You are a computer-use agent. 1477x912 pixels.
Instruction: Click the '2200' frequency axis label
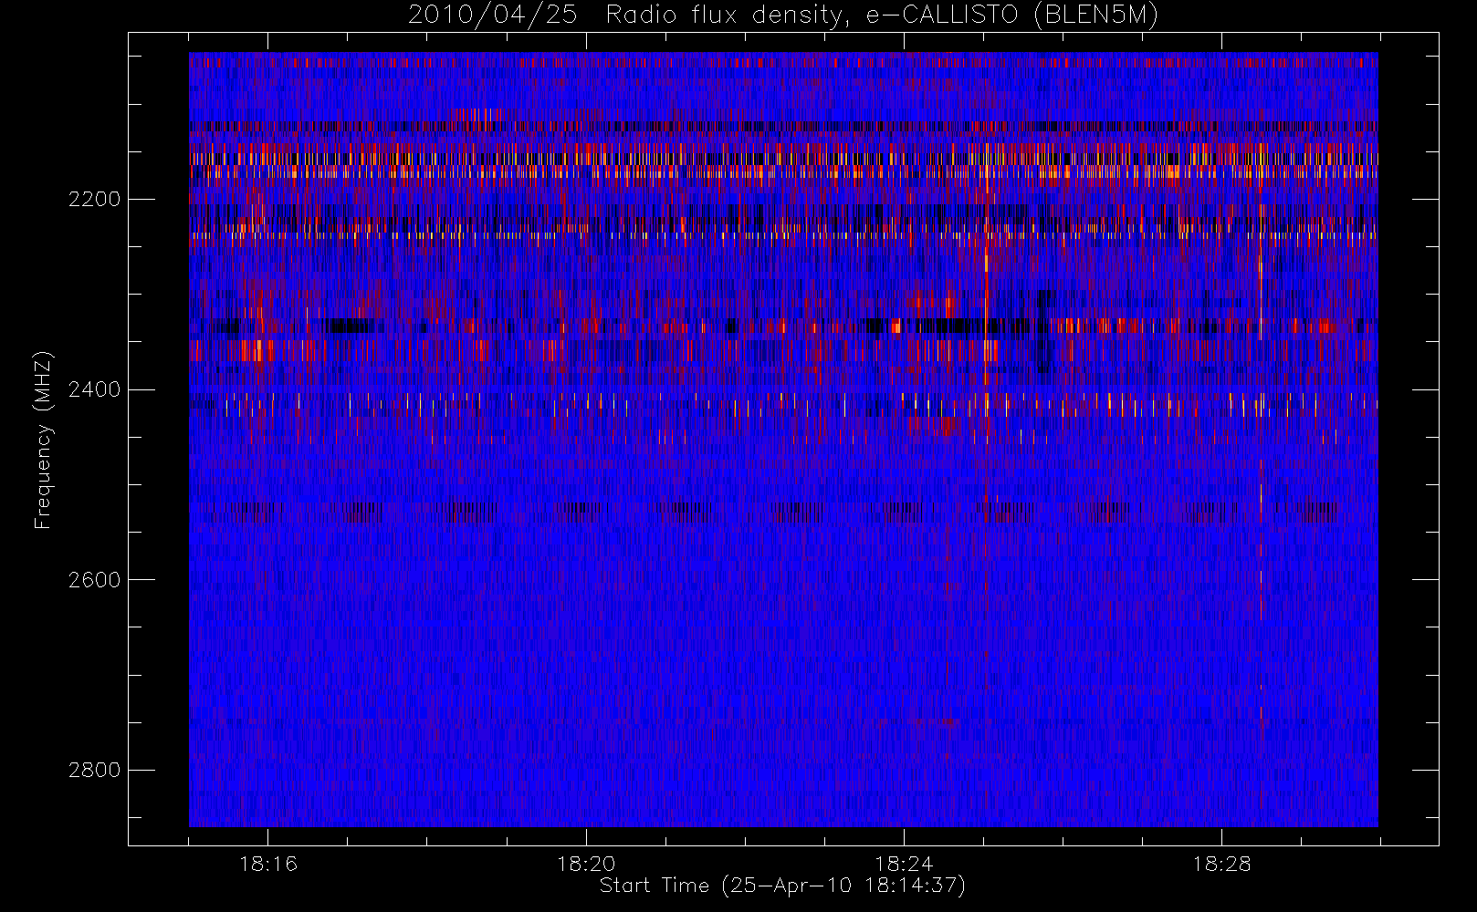tap(94, 200)
